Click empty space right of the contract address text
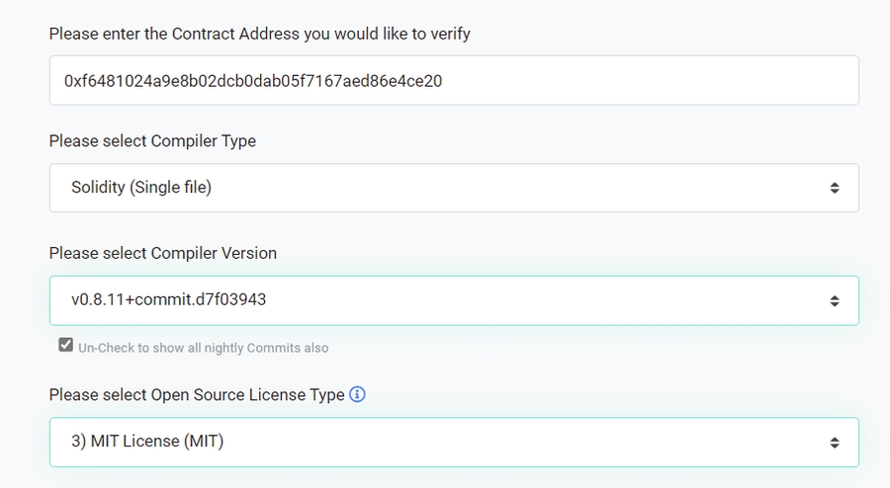The image size is (890, 488). point(643,80)
